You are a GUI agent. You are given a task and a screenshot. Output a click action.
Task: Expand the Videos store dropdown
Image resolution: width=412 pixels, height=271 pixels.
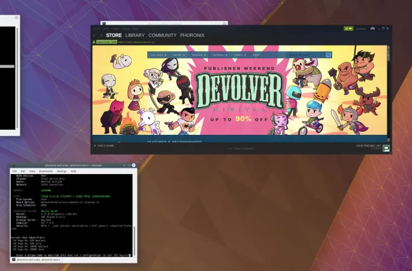tap(240, 55)
